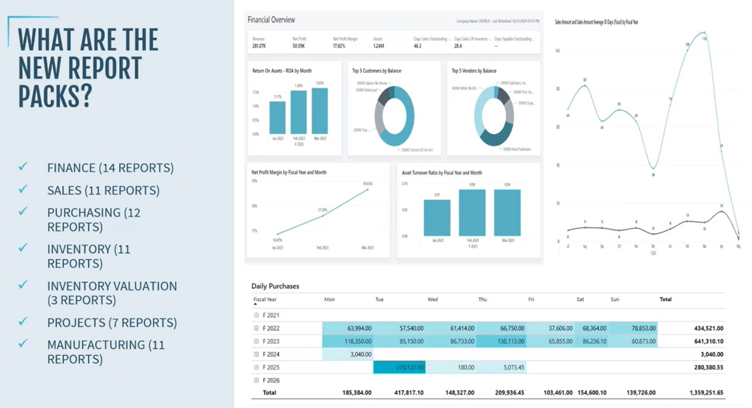Expand the F 2025 fiscal year row
Screen dimensions: 752x408
pyautogui.click(x=256, y=367)
